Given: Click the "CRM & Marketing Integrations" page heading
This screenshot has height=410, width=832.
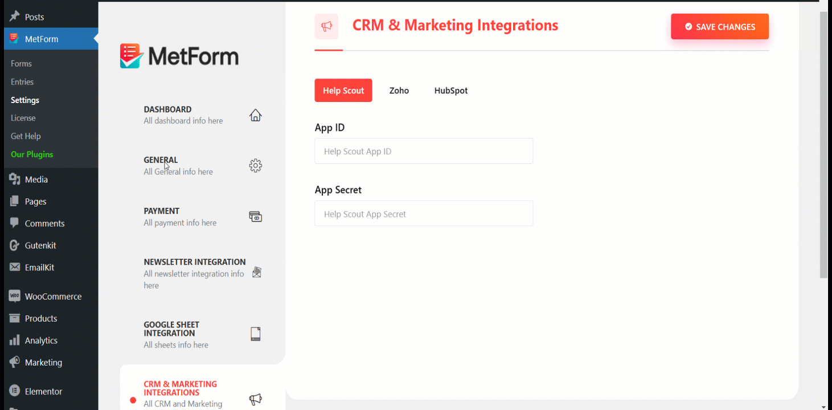Looking at the screenshot, I should [455, 26].
